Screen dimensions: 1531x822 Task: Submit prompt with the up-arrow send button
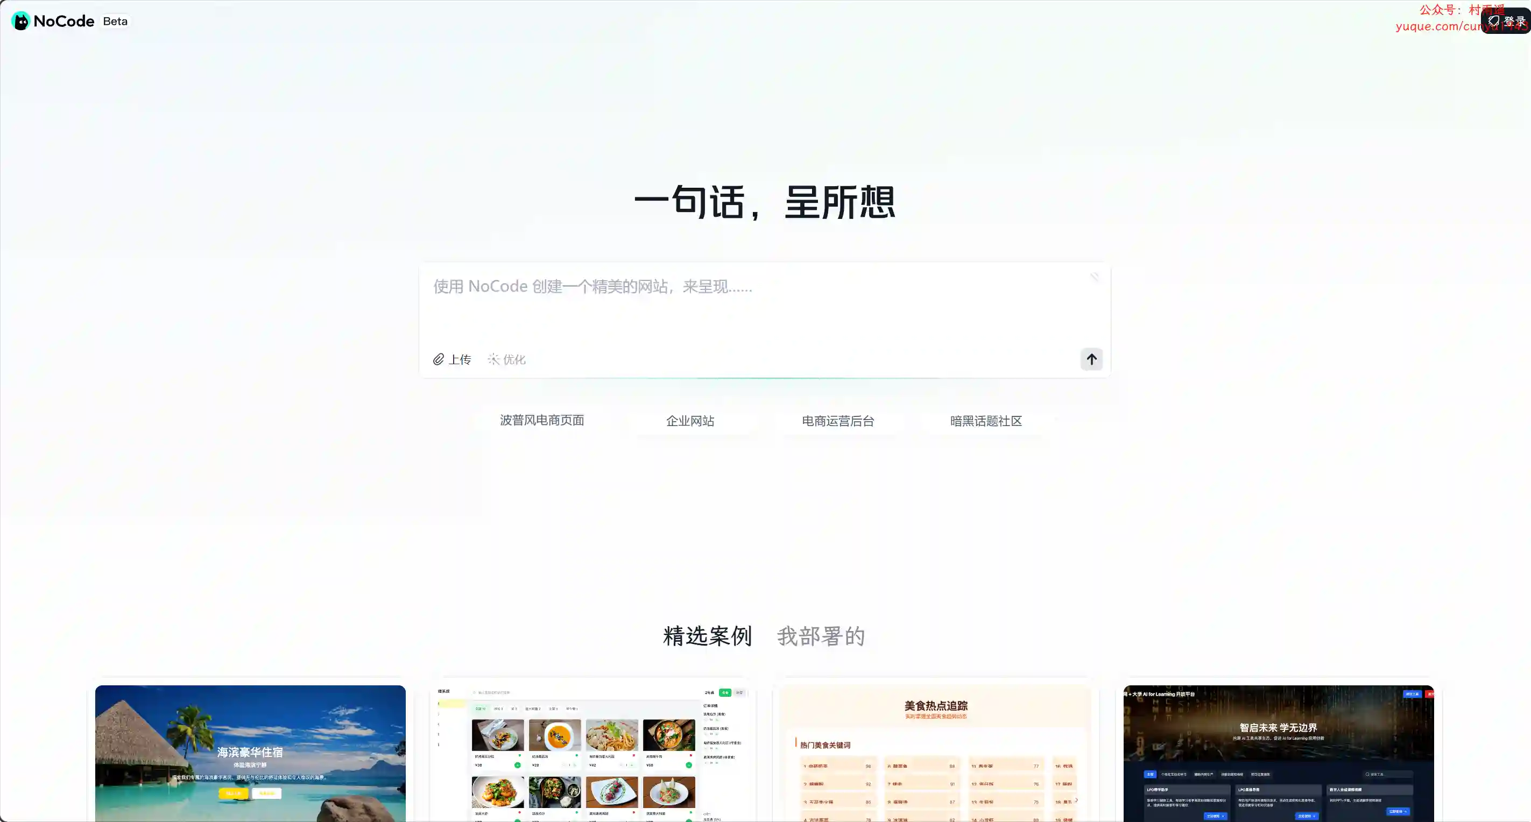pyautogui.click(x=1091, y=359)
